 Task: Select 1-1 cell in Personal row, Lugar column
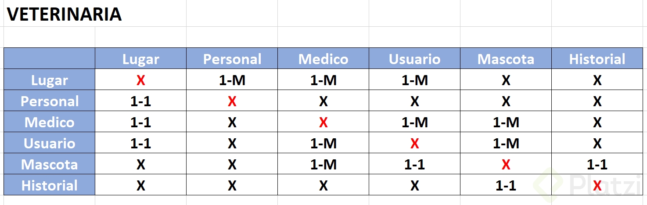140,101
